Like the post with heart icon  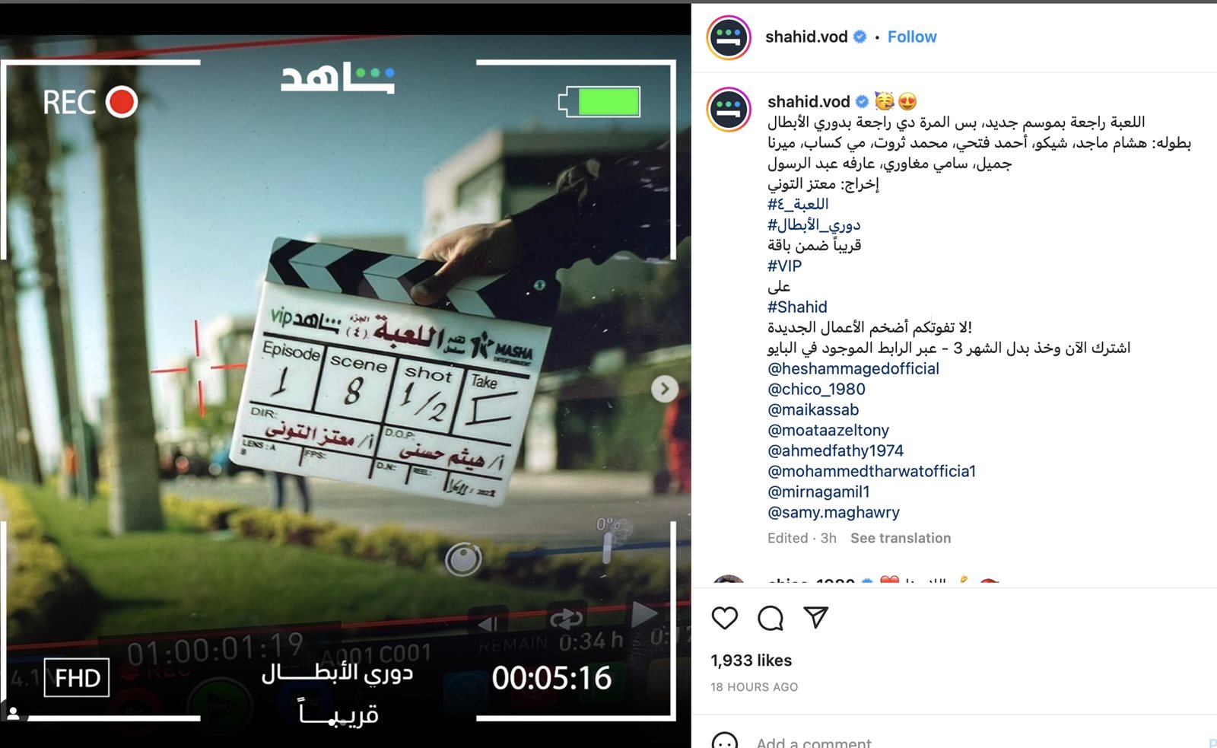pos(724,618)
